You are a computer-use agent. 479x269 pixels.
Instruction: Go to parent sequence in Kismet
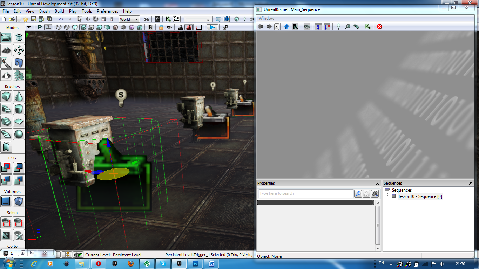(286, 27)
